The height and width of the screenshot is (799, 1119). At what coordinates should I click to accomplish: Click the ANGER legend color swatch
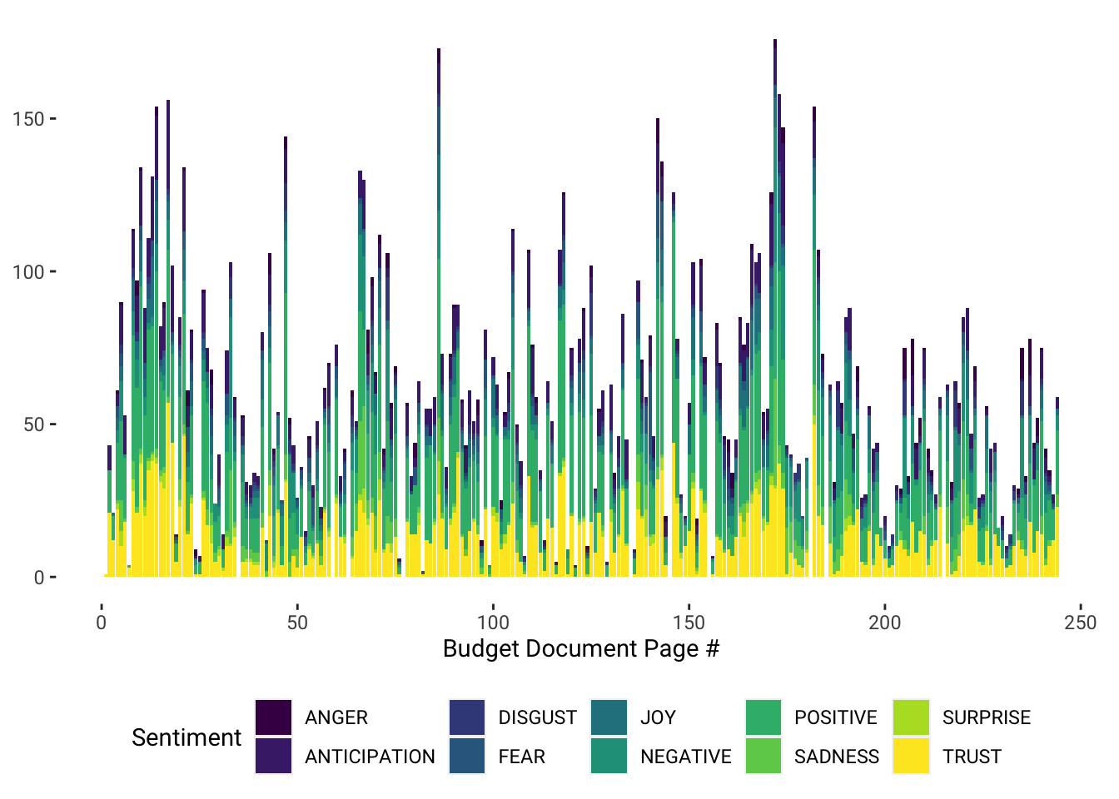[x=273, y=717]
